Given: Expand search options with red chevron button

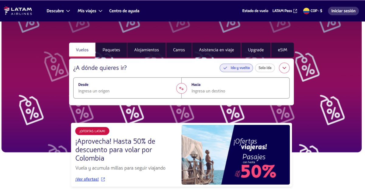Looking at the screenshot, I should [x=284, y=68].
